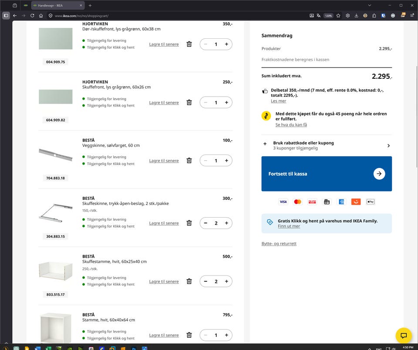
Task: Delete BESTÅ Skuffestamme with trash icon
Action: (189, 281)
